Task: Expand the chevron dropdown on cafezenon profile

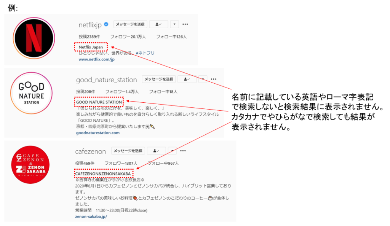Action: 172,151
